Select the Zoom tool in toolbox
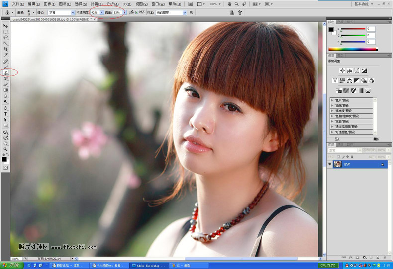Image resolution: width=393 pixels, height=269 pixels. (5, 149)
